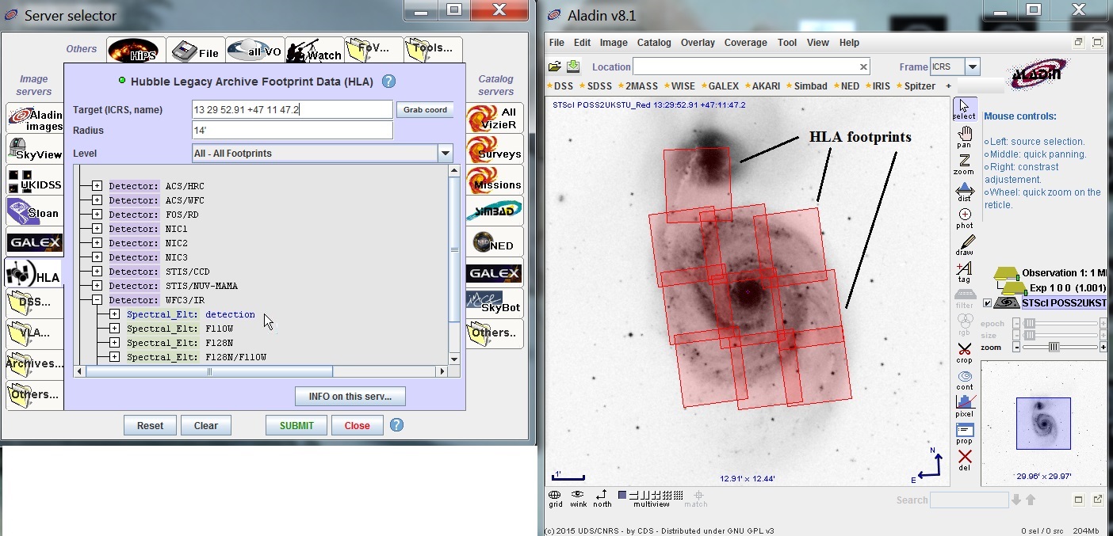Pick the dist measurement tool

click(964, 192)
